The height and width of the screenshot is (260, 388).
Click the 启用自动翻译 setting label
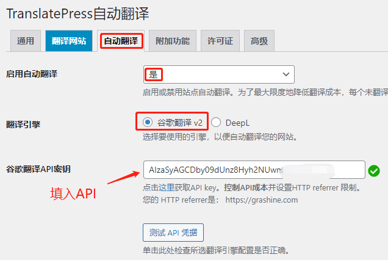pos(36,74)
